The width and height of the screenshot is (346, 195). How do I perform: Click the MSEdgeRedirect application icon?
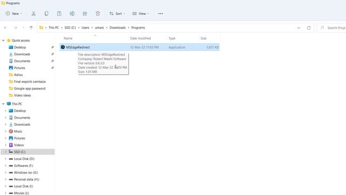(63, 47)
